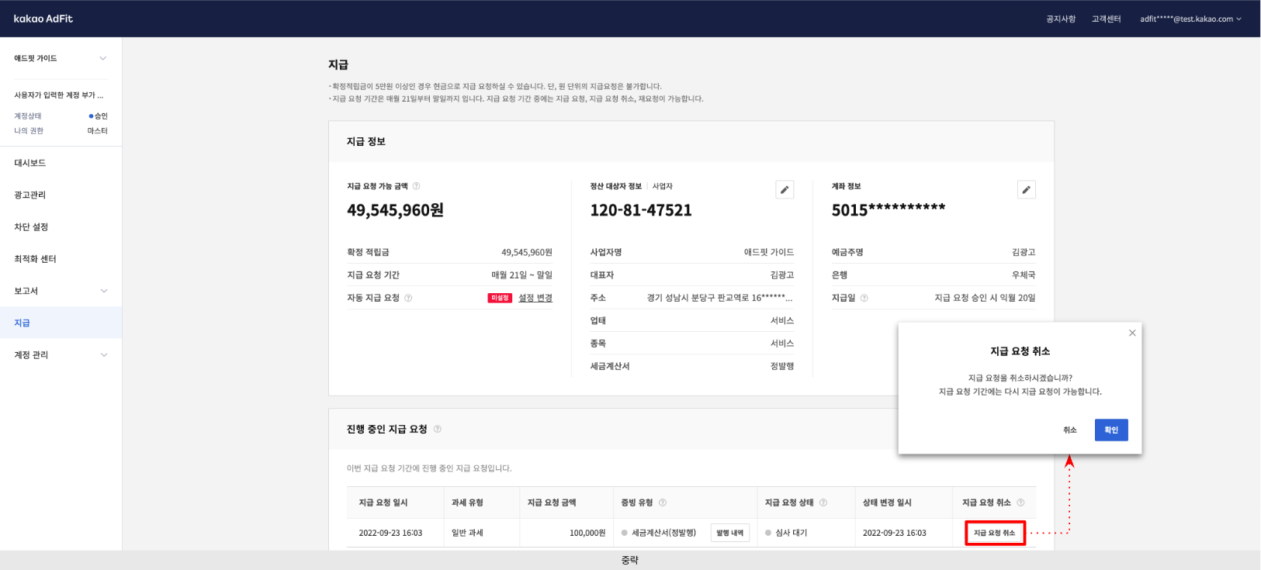The image size is (1261, 570).
Task: Expand the 애드핏 가이드 account selector
Action: 102,58
